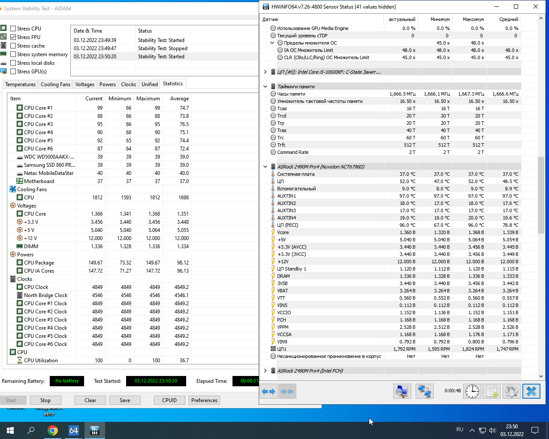Image resolution: width=549 pixels, height=439 pixels.
Task: Switch the RU input language indicator
Action: pyautogui.click(x=460, y=430)
